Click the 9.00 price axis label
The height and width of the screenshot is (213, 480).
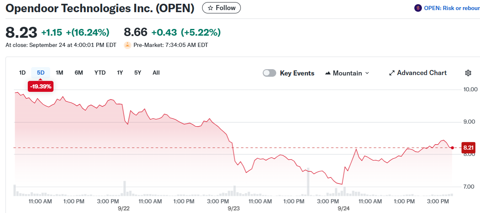point(470,122)
